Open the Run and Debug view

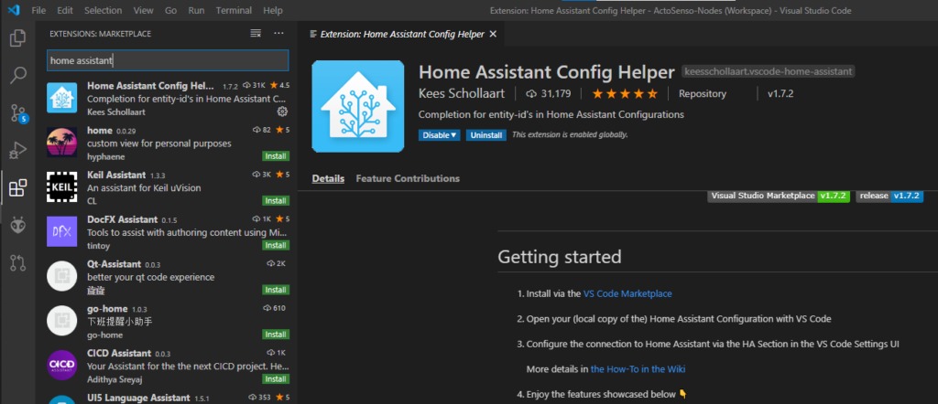(18, 151)
